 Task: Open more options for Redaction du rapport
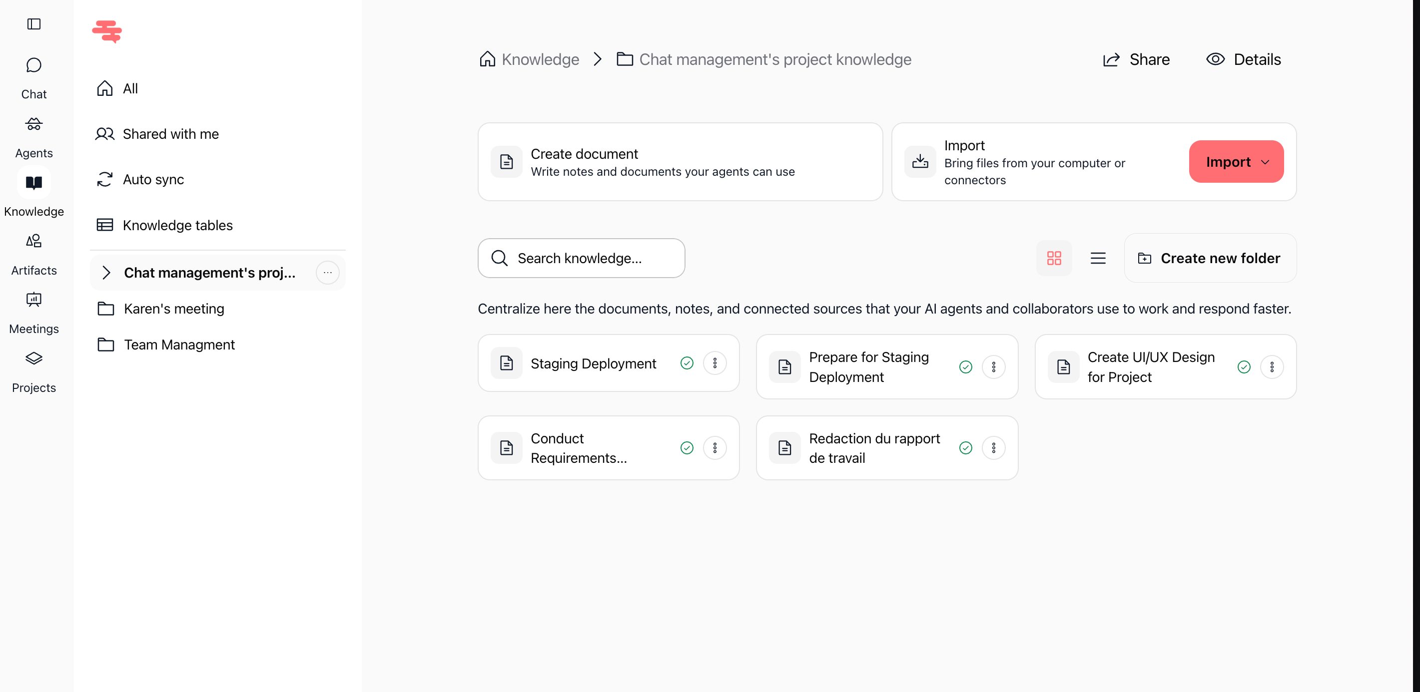pos(993,448)
